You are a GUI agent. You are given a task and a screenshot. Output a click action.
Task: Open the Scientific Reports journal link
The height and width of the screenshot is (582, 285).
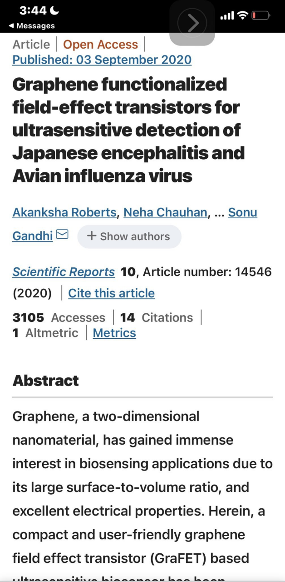pyautogui.click(x=64, y=272)
